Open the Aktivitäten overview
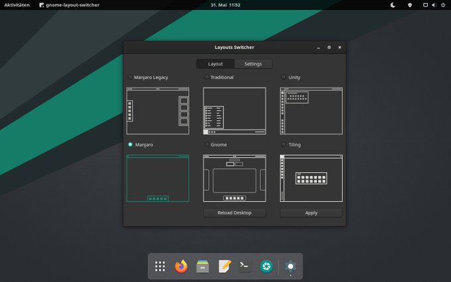Screen dimensions: 451x282 click(x=17, y=5)
